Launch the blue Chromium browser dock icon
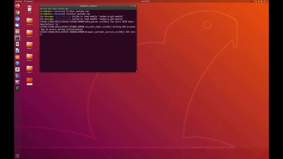This screenshot has height=159, width=283. 17,19
